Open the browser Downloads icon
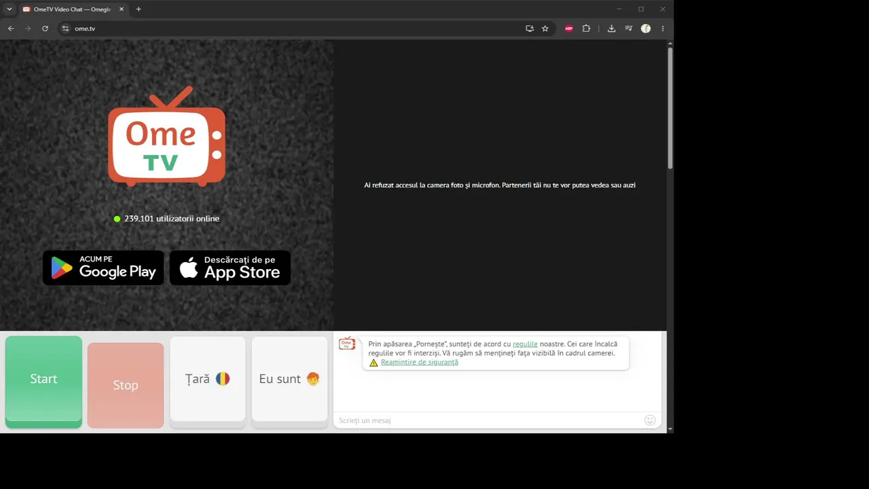The height and width of the screenshot is (489, 869). [x=612, y=29]
